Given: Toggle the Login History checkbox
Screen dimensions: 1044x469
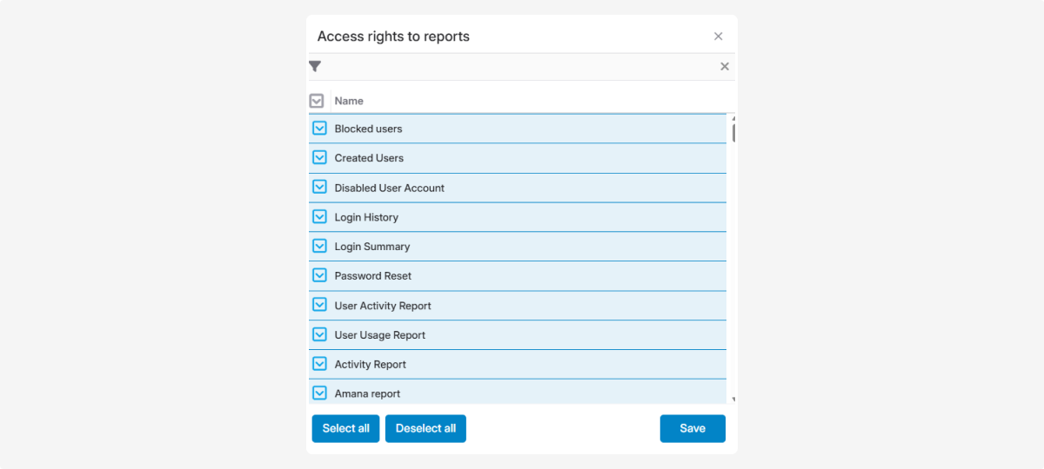Looking at the screenshot, I should point(319,217).
